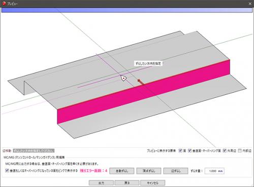Screen dimensions: 254x187
Task: Click the 頂点ずらし button
Action: pyautogui.click(x=149, y=171)
